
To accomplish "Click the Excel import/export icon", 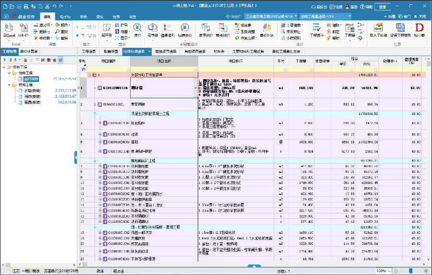I will [x=9, y=28].
